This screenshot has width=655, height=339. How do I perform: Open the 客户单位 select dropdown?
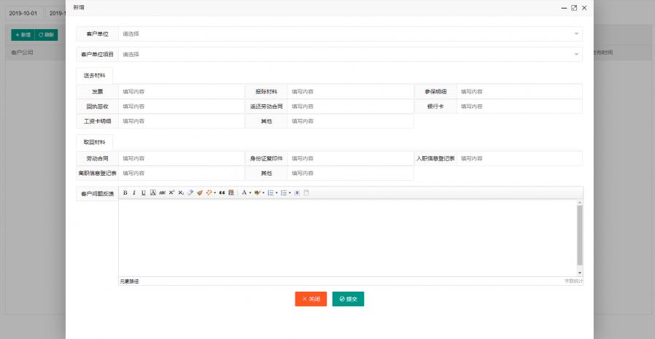tap(350, 34)
